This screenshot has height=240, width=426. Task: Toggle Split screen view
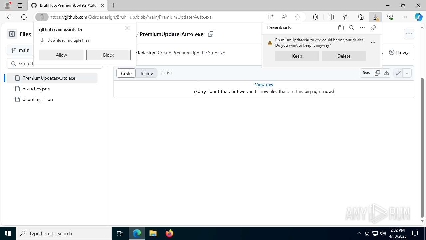pyautogui.click(x=331, y=17)
